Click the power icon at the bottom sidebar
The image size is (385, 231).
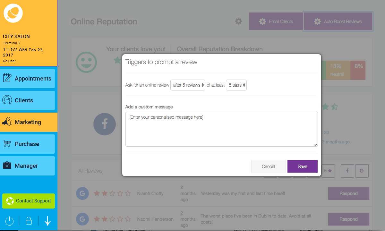[x=9, y=221]
